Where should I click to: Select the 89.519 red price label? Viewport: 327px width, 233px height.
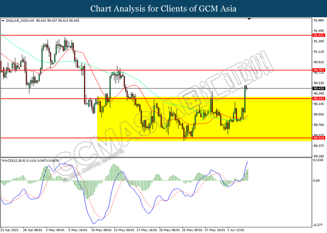pyautogui.click(x=319, y=138)
